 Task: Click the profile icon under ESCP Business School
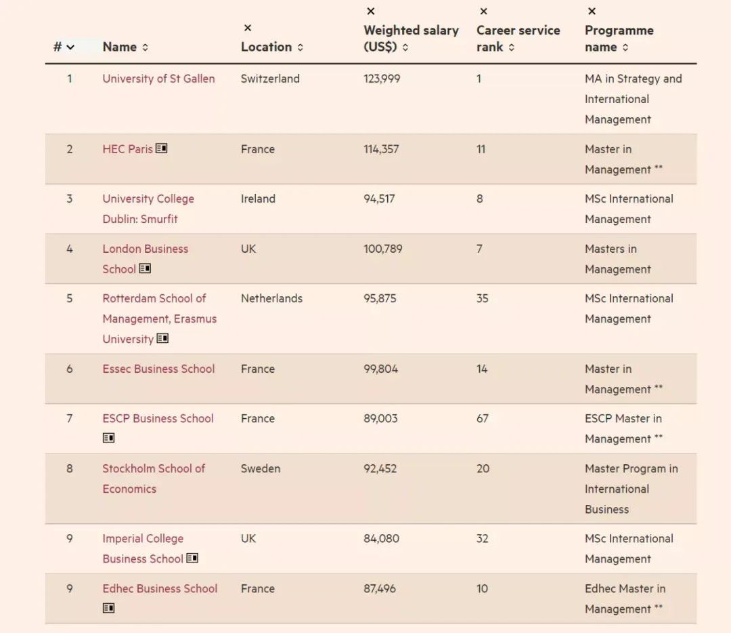tap(108, 438)
